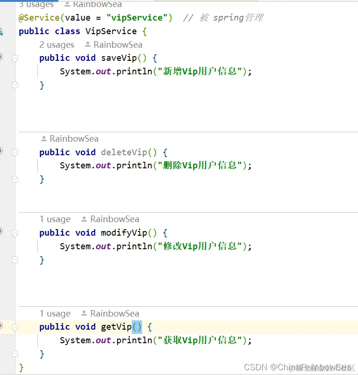Click the author icon above deleteVip method
Screen dimensions: 358x375
[x=44, y=138]
